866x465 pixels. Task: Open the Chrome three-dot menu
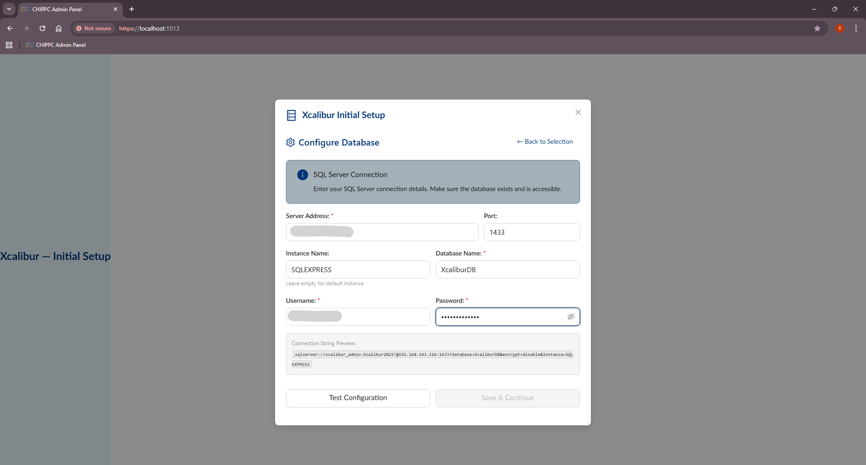(856, 28)
